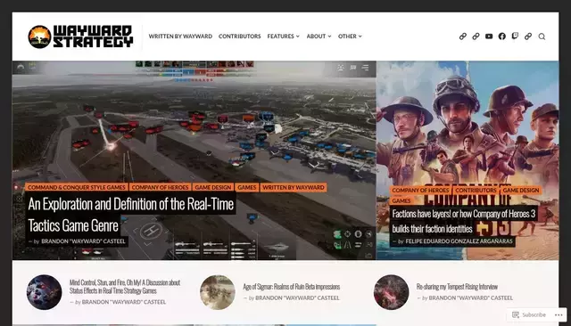This screenshot has height=326, width=571.
Task: Select Games tag on Factions article
Action: pos(401,200)
